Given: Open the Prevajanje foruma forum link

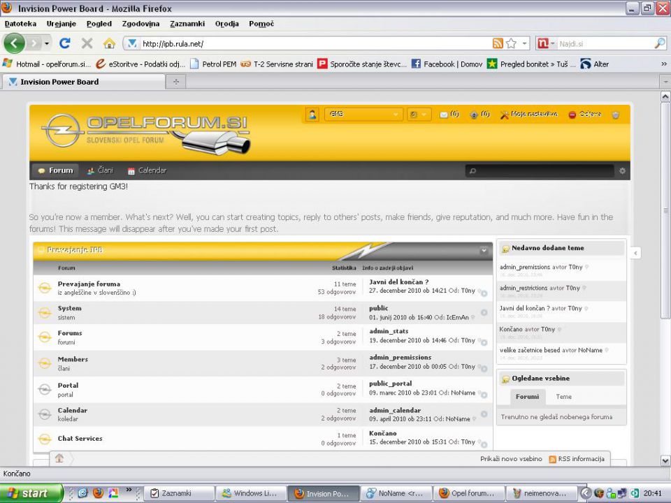Looking at the screenshot, I should click(89, 284).
